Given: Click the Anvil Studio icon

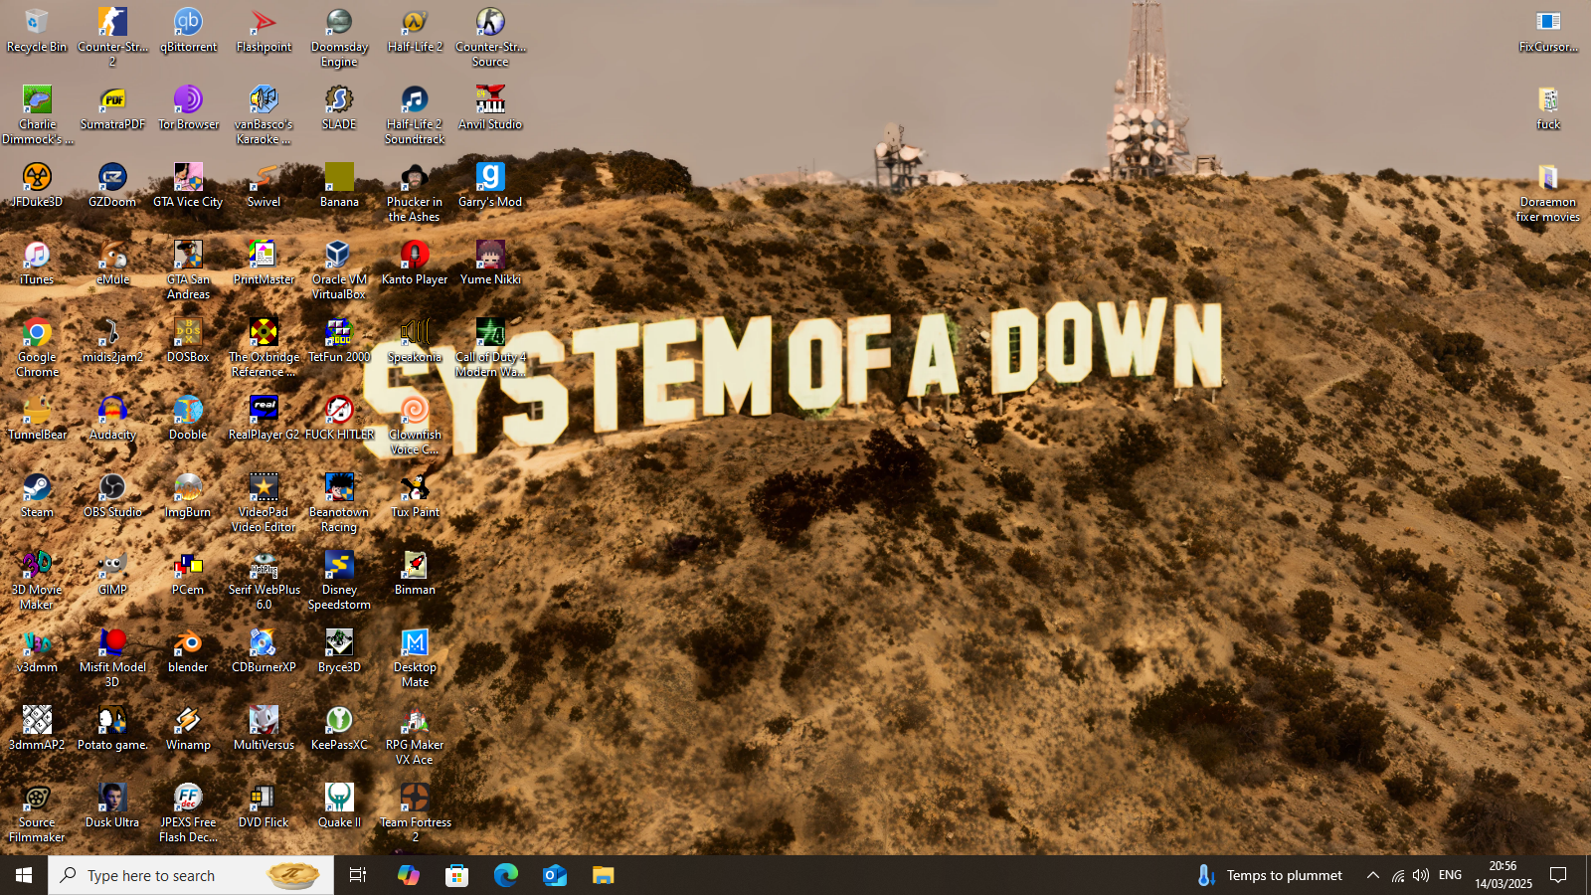Looking at the screenshot, I should pos(490,108).
